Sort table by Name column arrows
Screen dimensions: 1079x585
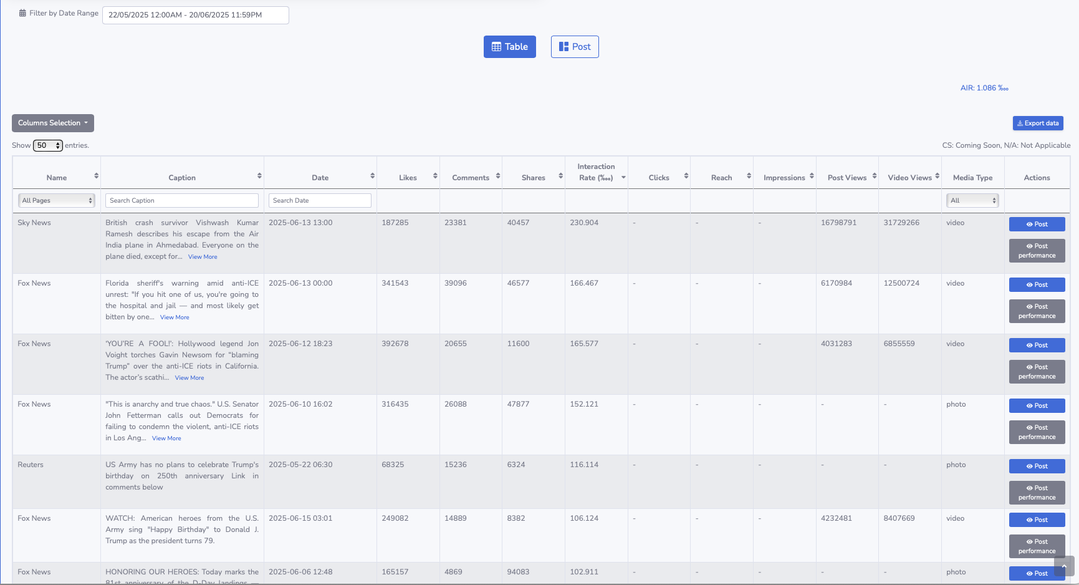96,176
